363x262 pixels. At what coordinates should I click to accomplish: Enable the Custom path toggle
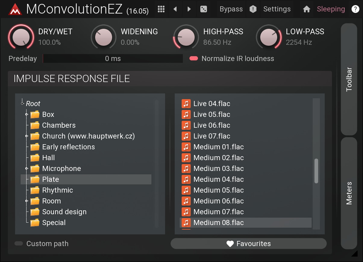click(19, 243)
